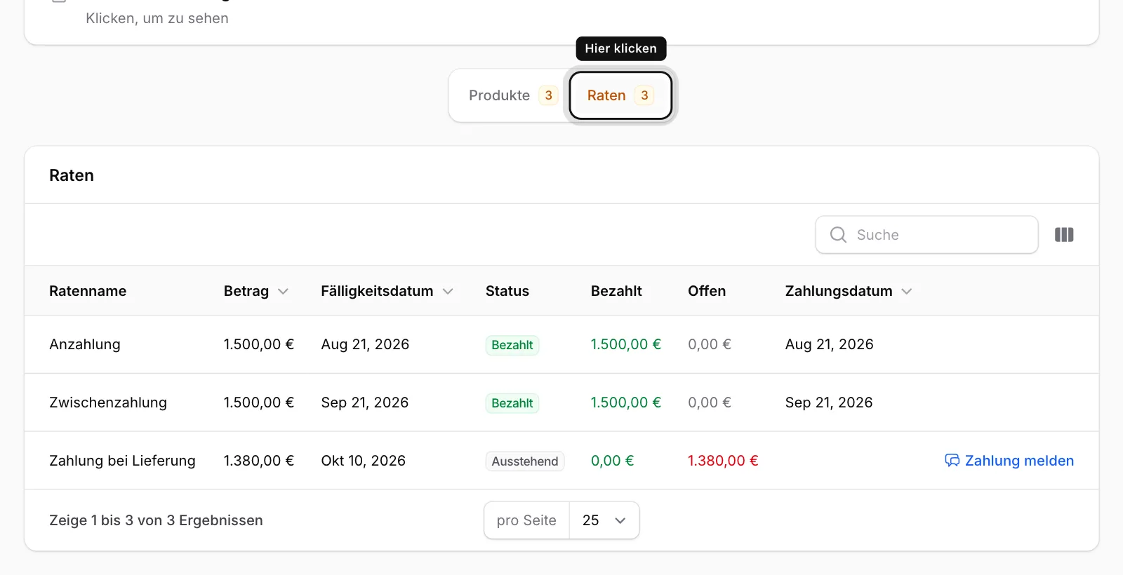Sort by Betrag column arrow
1123x575 pixels.
(283, 292)
